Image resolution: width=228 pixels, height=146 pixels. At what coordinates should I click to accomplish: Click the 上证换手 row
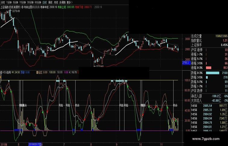click(x=209, y=45)
